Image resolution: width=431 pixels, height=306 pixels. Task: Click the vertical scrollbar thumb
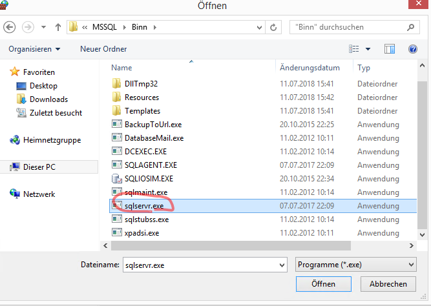coord(422,155)
